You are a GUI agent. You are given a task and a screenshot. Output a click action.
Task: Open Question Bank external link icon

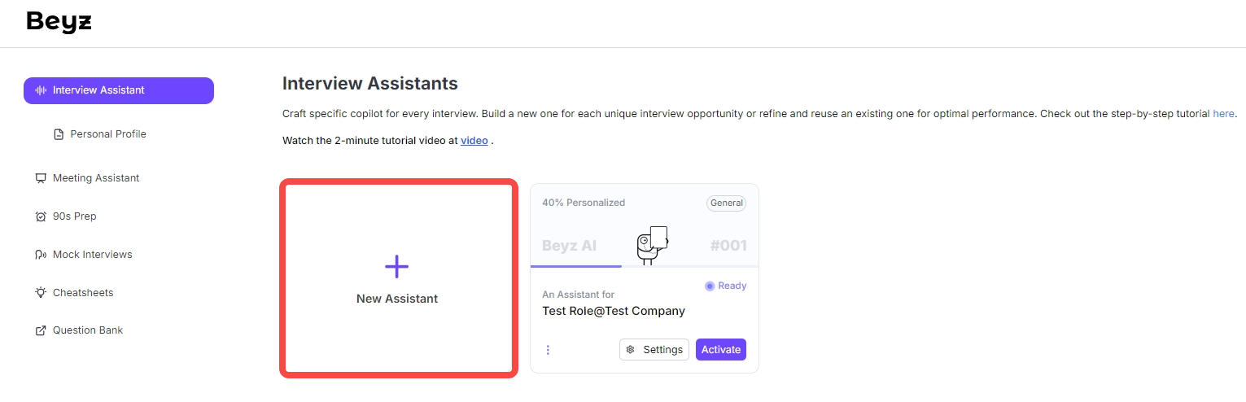41,331
